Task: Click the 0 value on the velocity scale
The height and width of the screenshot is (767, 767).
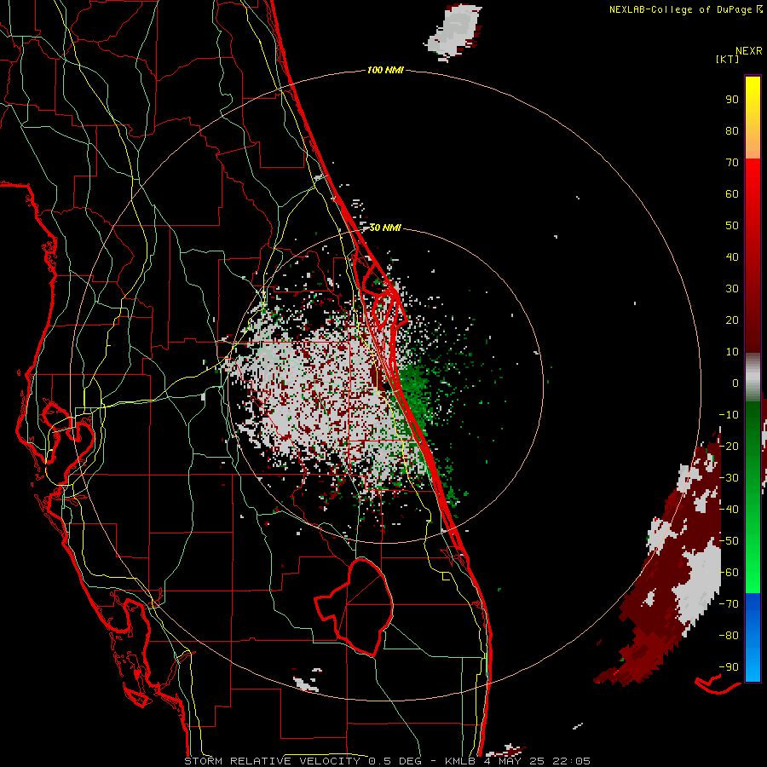Action: click(x=735, y=383)
